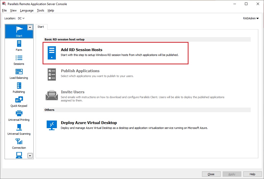
Task: Click the partially visible computer icon below Connection
Action: click(19, 155)
